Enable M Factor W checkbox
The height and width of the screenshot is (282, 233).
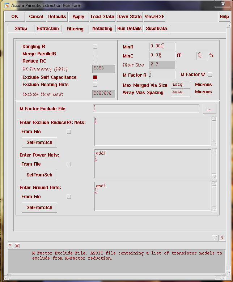210,74
